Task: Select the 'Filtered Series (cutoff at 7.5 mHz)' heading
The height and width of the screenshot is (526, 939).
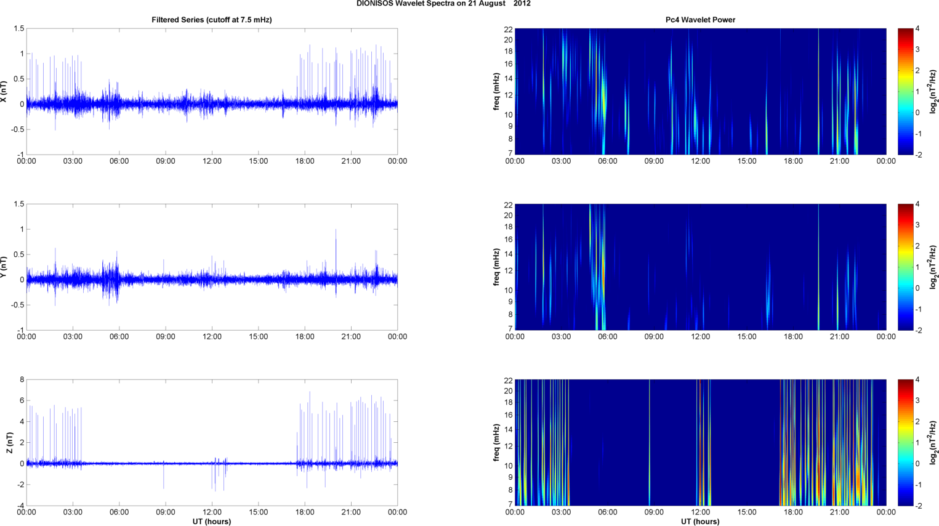Action: 212,20
